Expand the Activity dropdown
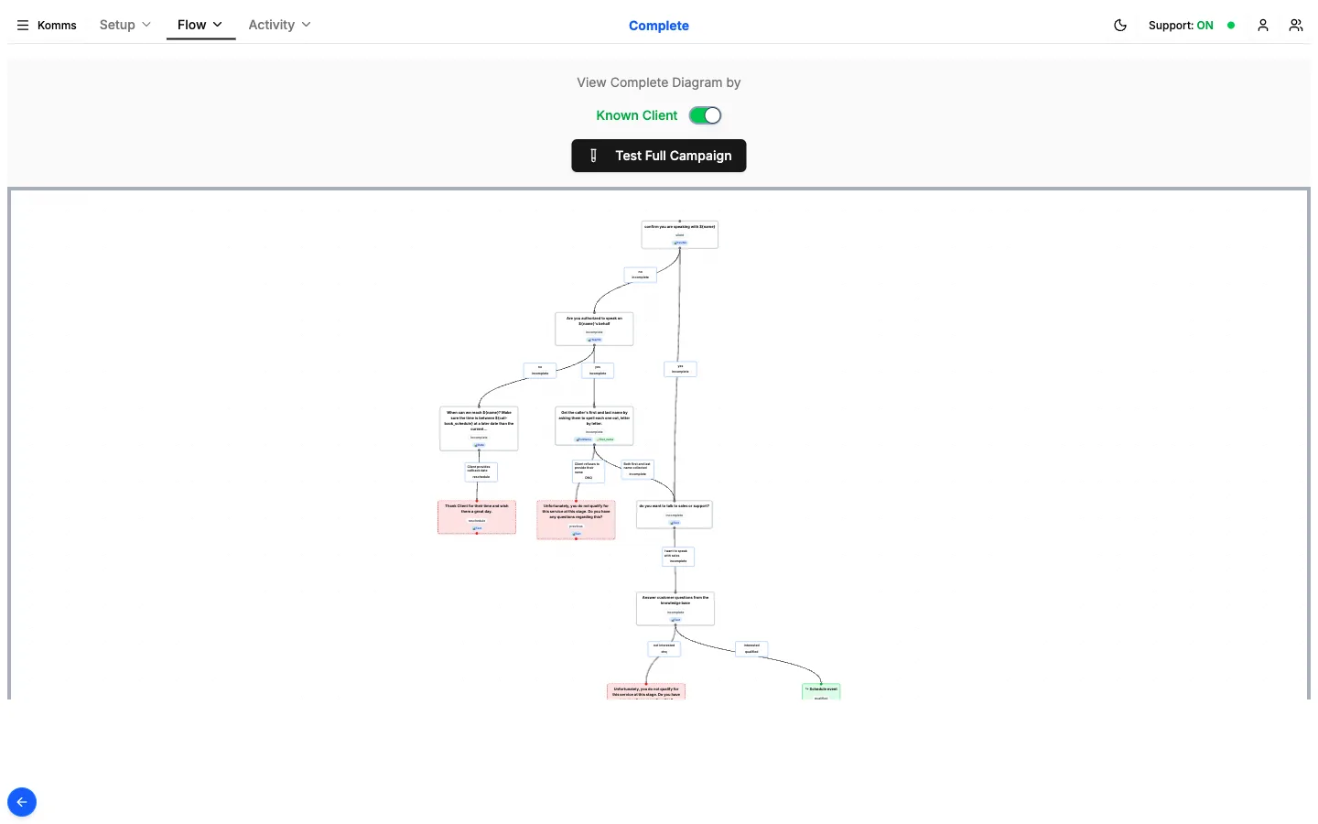1318x824 pixels. click(x=280, y=25)
